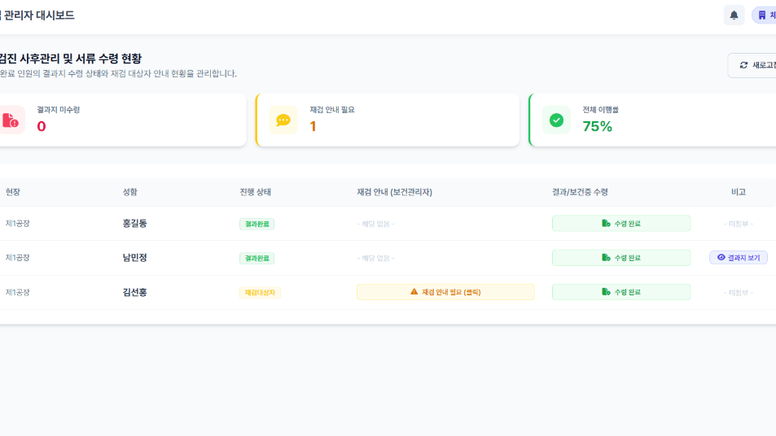Click the yellow chat bubble icon for 재검 안내 필요
776x436 pixels.
283,120
